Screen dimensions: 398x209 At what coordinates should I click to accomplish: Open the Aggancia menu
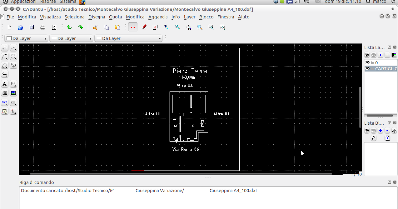tap(158, 17)
